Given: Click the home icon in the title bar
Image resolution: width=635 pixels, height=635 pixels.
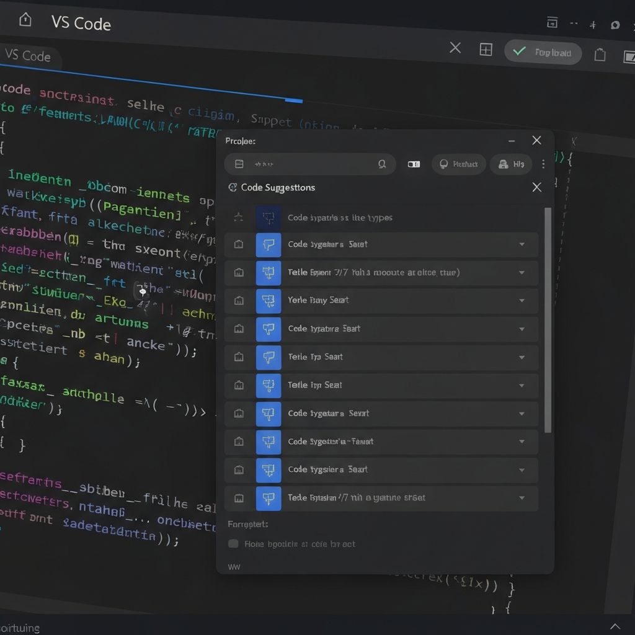Looking at the screenshot, I should [24, 19].
